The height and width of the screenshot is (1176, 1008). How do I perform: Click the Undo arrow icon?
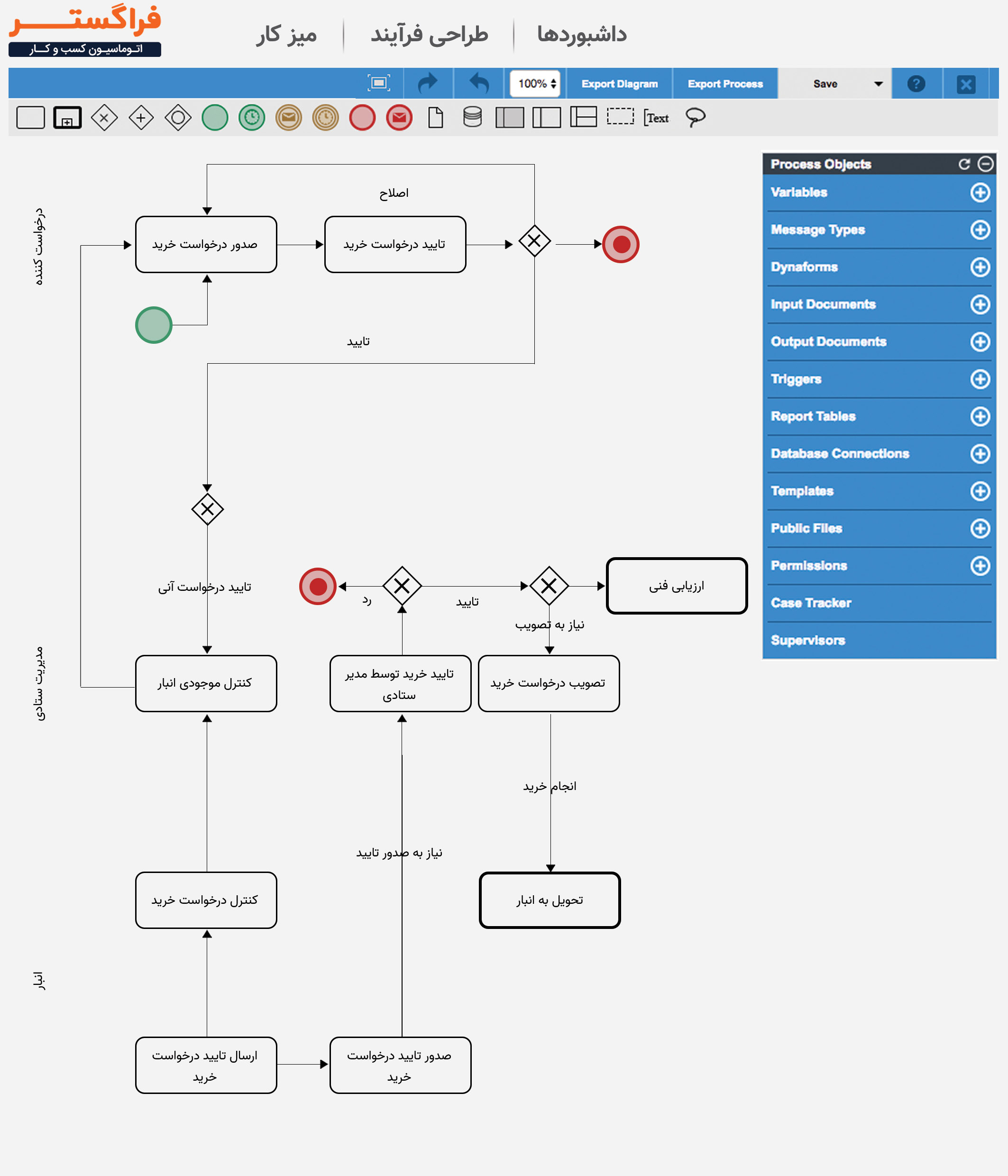point(478,83)
